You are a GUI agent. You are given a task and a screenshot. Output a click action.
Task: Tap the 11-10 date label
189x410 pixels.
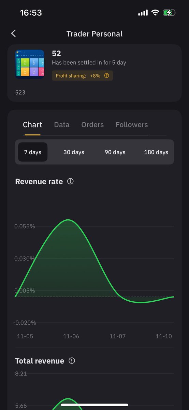coord(164,336)
